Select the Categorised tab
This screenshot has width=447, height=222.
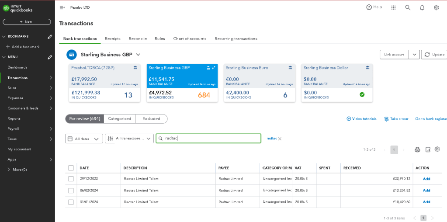[119, 119]
